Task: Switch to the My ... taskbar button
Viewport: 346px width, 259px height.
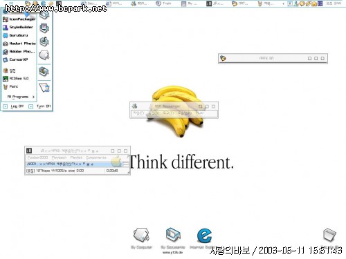Action: tap(190, 3)
